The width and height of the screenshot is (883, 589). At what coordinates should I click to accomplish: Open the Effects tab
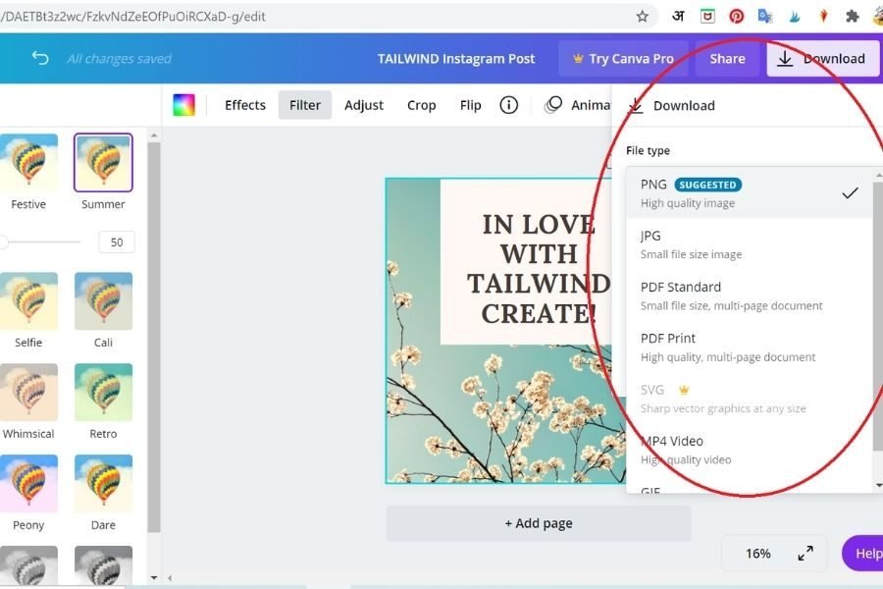245,105
